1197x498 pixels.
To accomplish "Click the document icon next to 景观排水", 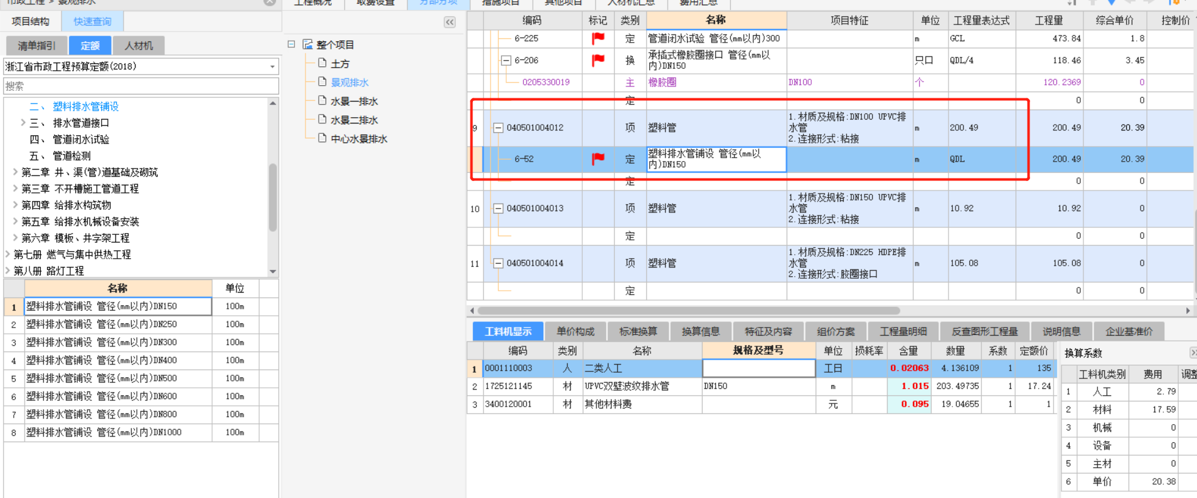I will pyautogui.click(x=322, y=82).
